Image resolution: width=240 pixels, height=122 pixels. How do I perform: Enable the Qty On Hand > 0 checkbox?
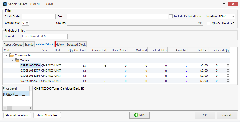[209, 23]
